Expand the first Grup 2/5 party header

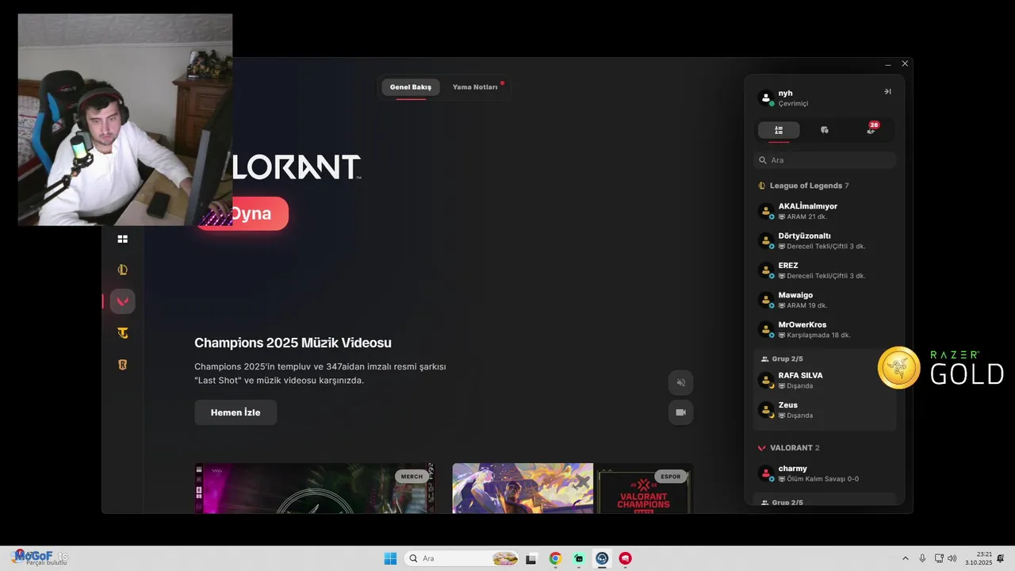(782, 358)
